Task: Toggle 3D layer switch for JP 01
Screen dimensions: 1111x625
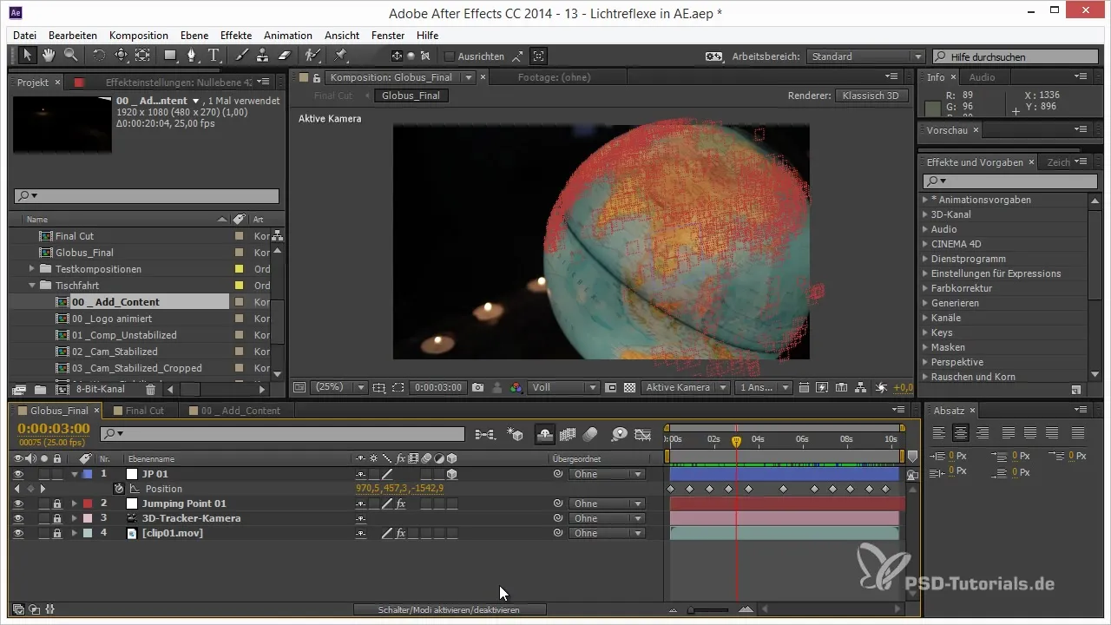Action: point(451,474)
